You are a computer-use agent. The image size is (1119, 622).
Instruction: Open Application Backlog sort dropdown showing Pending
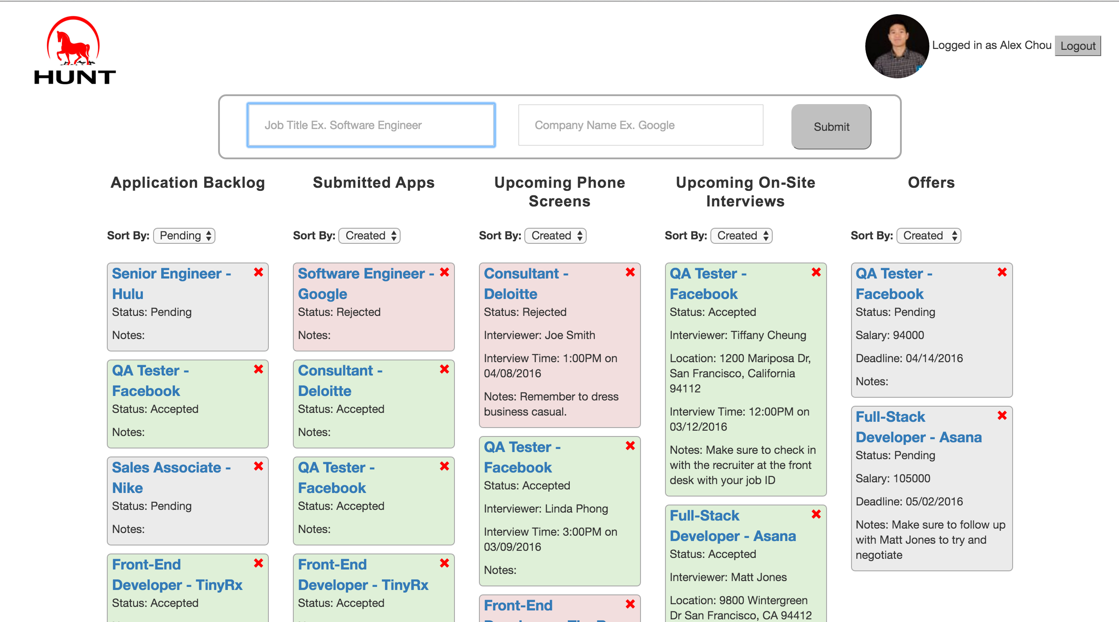pos(184,236)
